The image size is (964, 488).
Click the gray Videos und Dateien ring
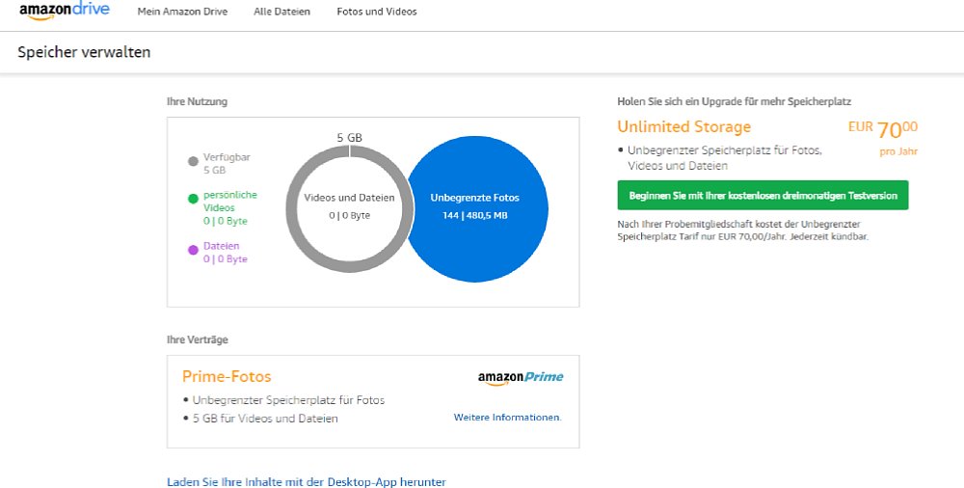350,208
